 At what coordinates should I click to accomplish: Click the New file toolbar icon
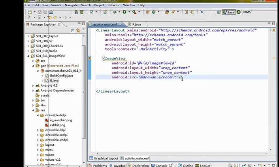tap(30, 12)
